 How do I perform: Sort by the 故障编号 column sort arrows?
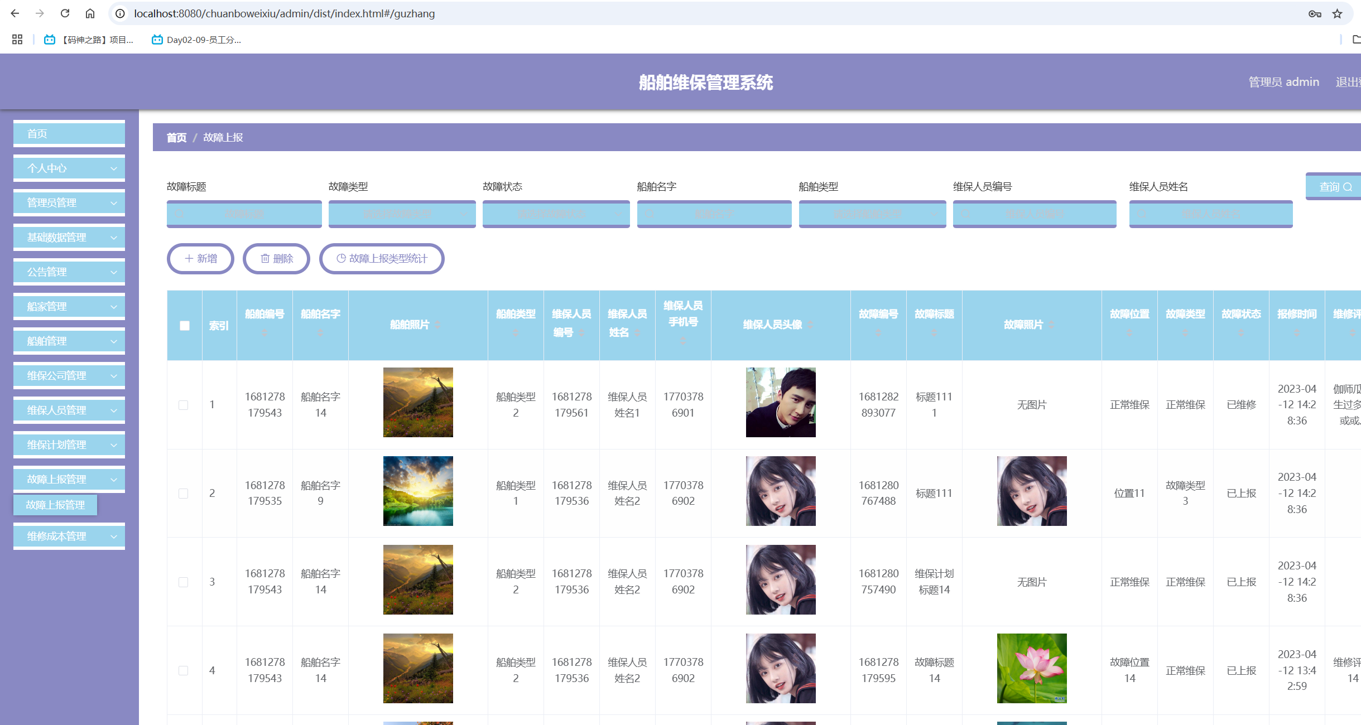point(878,332)
